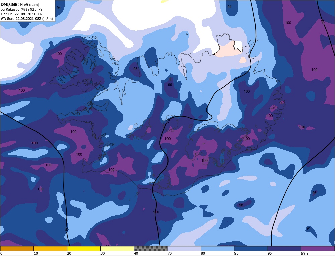Click the "DMI/IGB: Hæð (dam)" title line
Image resolution: width=335 pixels, height=256 pixels.
[20, 4]
